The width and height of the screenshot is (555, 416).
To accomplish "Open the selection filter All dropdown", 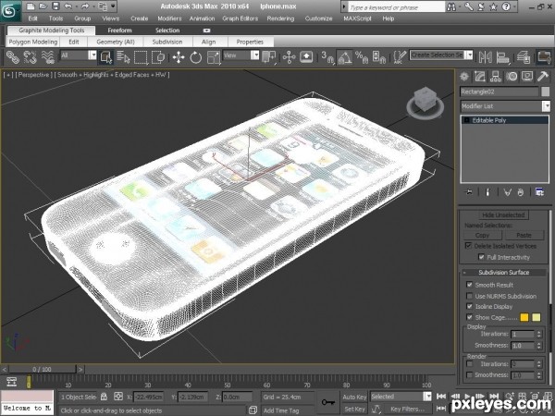I will (92, 55).
